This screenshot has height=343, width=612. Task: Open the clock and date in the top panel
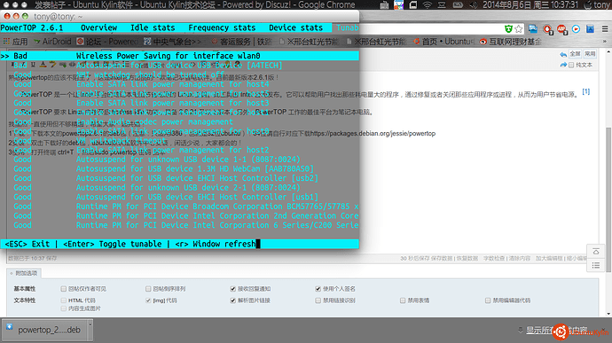coord(530,4)
